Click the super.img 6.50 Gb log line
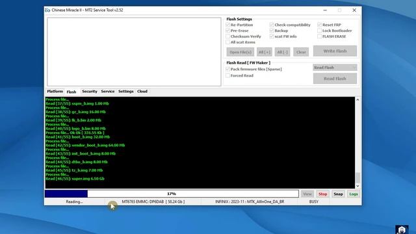The image size is (416, 234). click(x=75, y=179)
